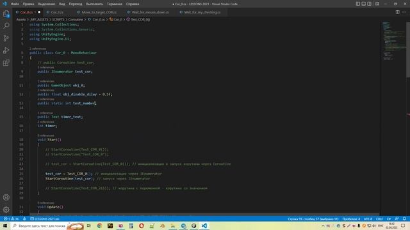410x230 pixels.
Task: Expand Cor_0 class breadcrumb
Action: click(116, 19)
